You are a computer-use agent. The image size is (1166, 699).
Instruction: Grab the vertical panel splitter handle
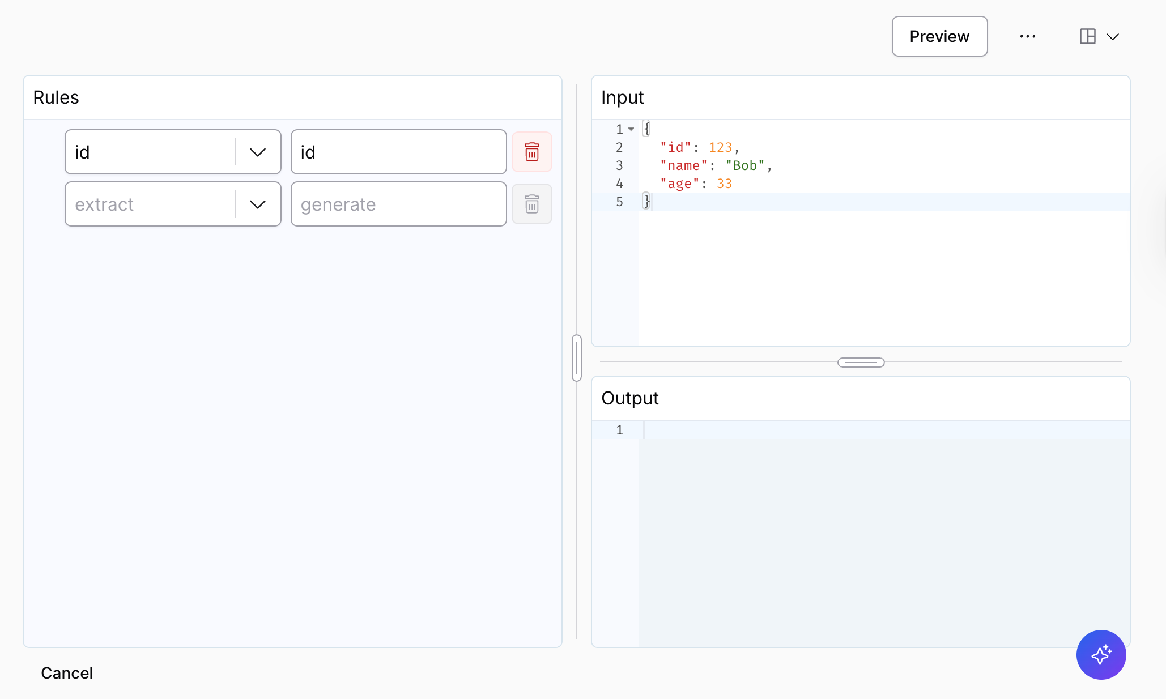point(577,358)
